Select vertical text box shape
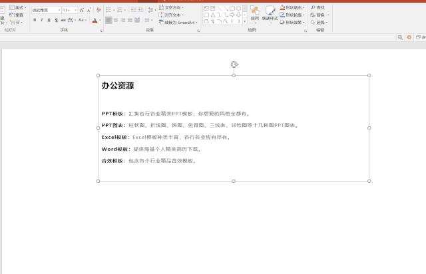 click(x=213, y=9)
